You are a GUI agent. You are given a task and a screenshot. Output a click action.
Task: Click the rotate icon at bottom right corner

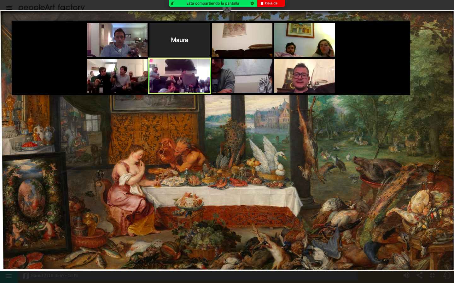[446, 275]
